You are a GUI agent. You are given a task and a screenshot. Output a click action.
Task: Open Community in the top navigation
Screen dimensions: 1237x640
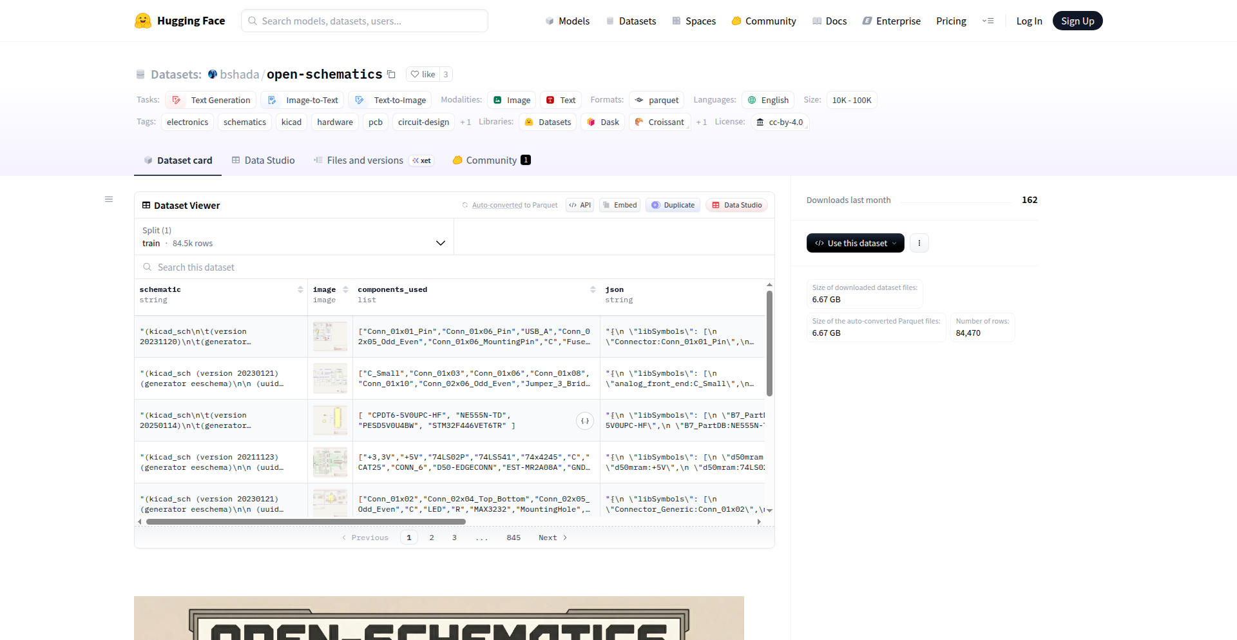[764, 21]
